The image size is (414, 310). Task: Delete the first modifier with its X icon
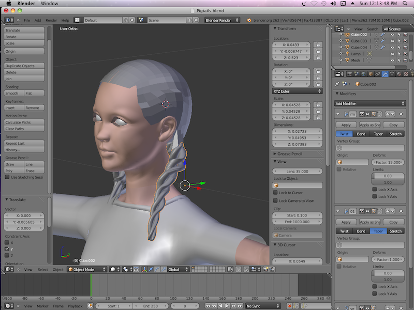tap(402, 114)
